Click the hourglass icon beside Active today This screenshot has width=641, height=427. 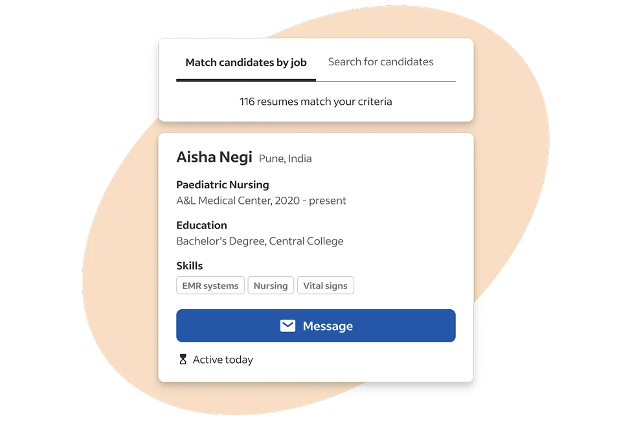pos(183,359)
